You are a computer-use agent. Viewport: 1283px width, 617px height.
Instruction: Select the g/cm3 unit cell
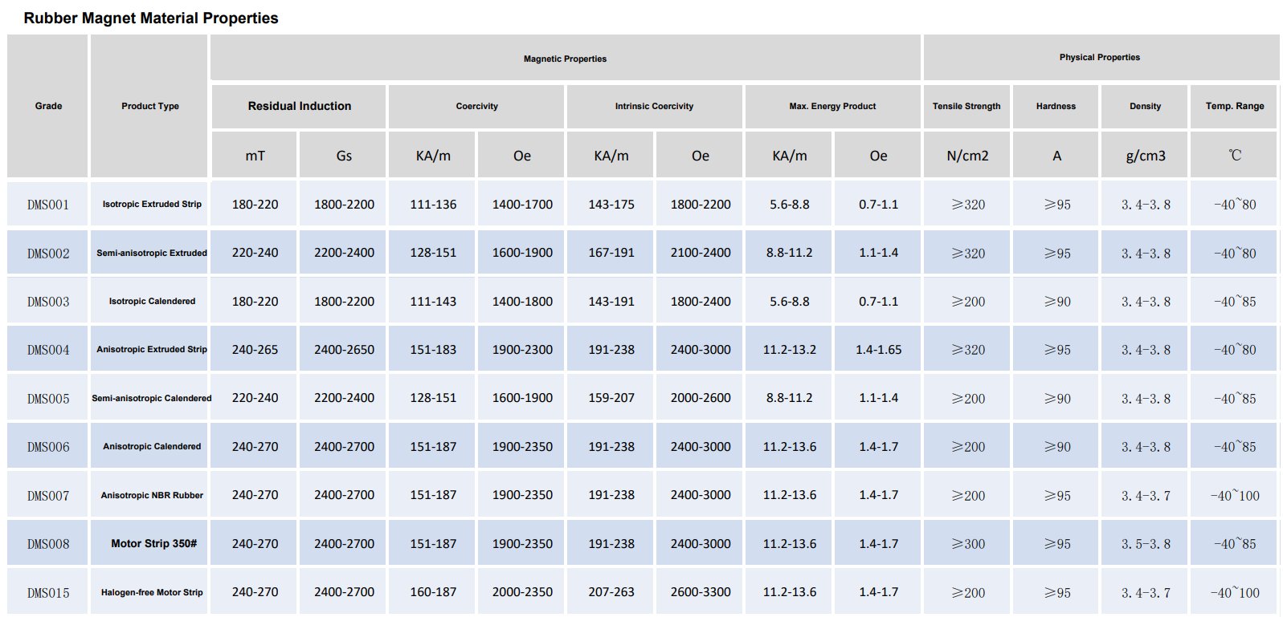click(1146, 156)
